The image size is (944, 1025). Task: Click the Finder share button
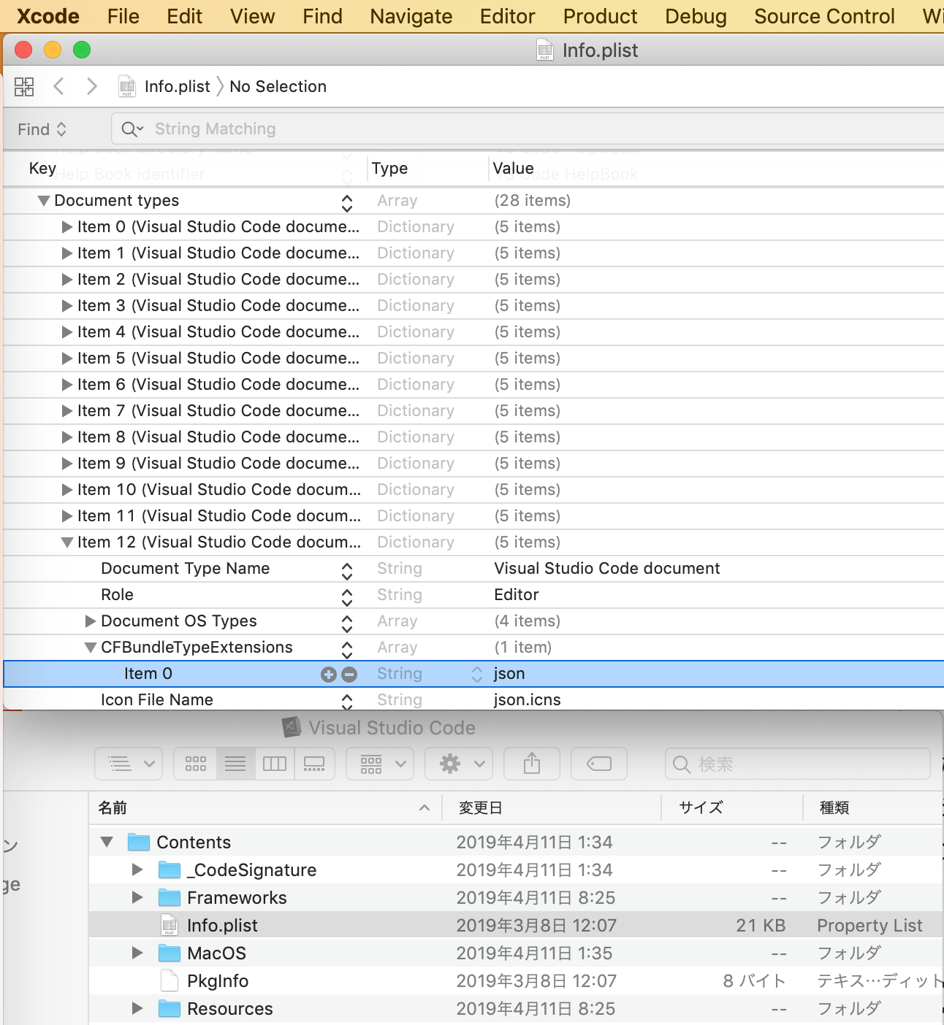tap(532, 764)
